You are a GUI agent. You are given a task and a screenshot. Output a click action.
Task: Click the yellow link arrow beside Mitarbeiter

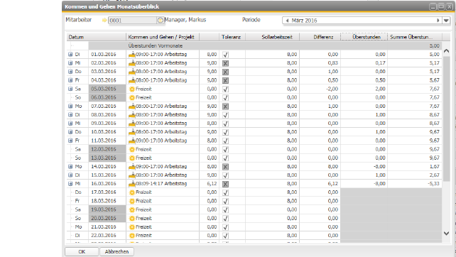(x=104, y=20)
